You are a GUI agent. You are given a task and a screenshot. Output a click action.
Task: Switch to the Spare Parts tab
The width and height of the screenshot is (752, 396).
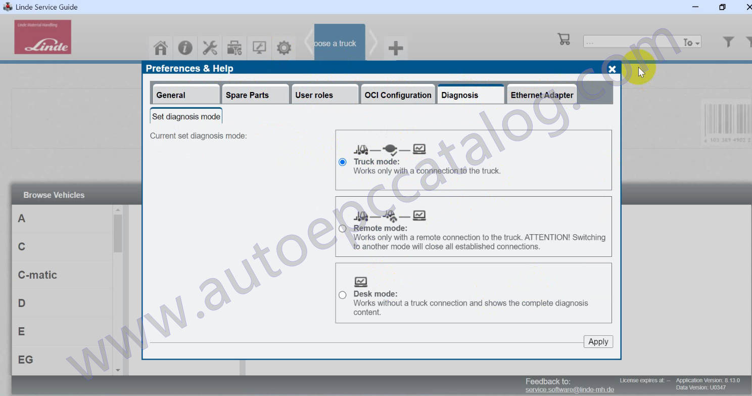coord(255,95)
